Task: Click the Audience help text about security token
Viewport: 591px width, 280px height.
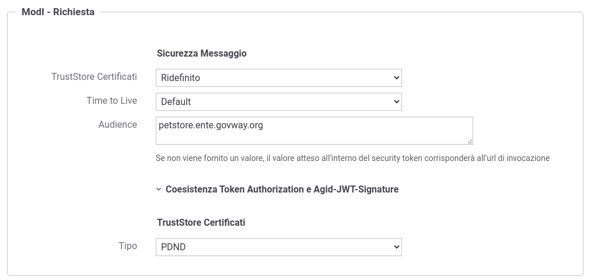Action: pos(352,158)
